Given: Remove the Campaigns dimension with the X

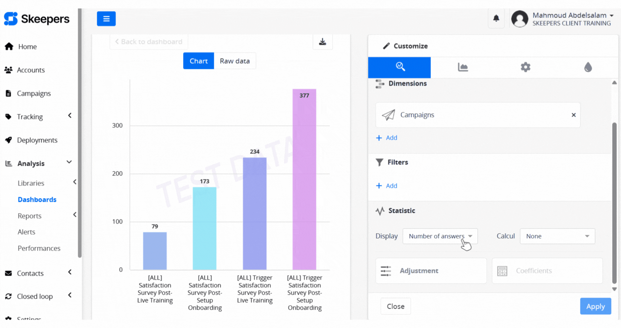Looking at the screenshot, I should tap(574, 115).
